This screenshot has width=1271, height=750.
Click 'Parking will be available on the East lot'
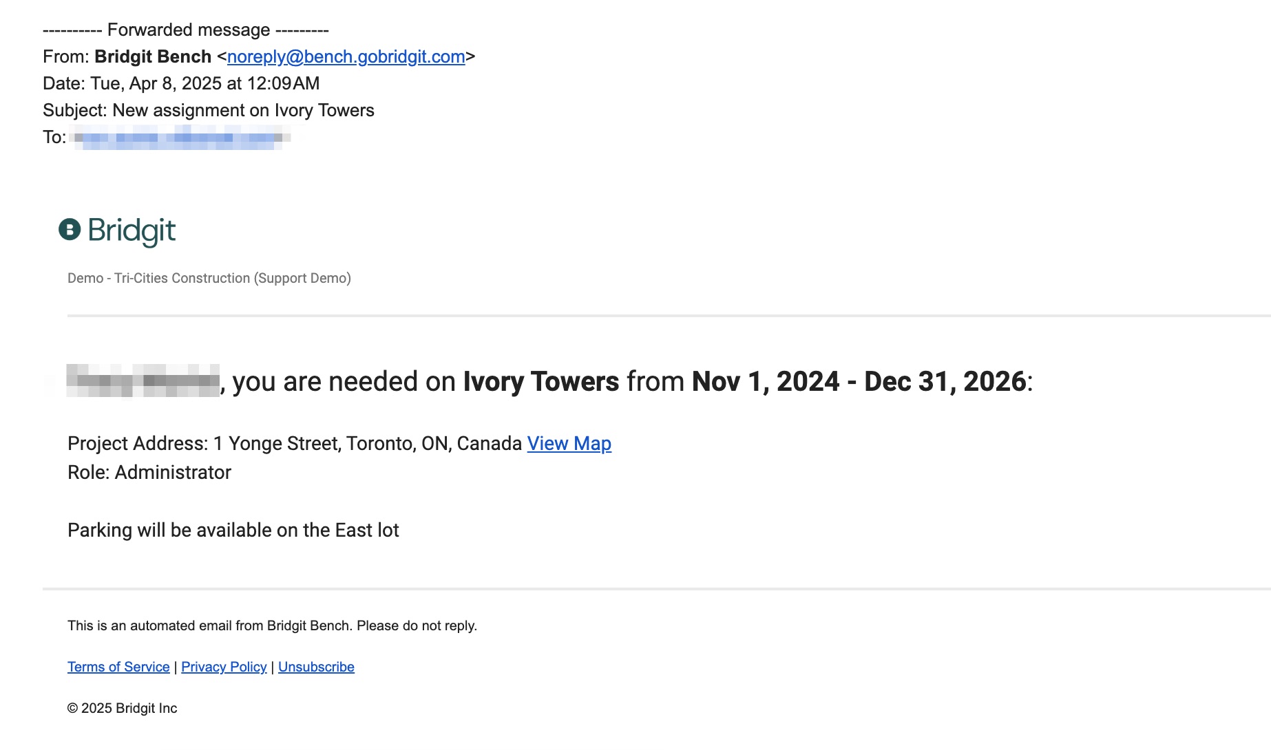click(x=233, y=530)
